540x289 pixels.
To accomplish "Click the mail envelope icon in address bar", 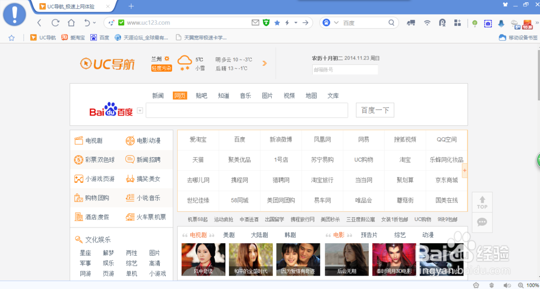I will point(255,23).
